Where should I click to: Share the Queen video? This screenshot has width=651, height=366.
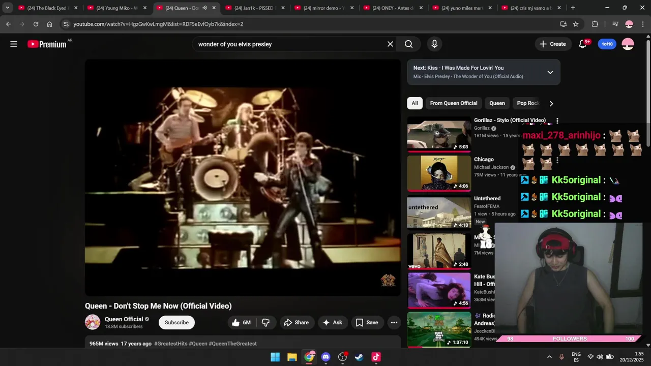(x=296, y=322)
